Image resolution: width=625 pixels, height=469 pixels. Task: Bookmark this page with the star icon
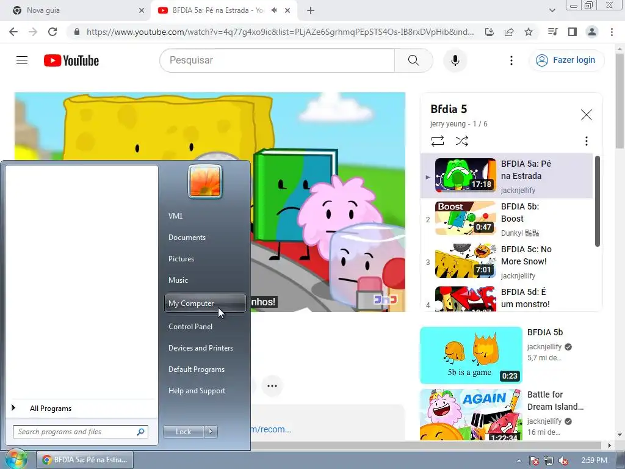click(529, 32)
